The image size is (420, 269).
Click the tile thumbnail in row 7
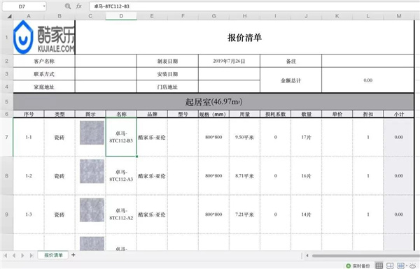[x=92, y=133]
